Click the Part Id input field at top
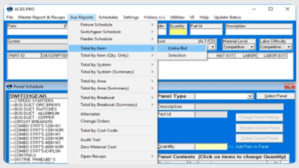This screenshot has width=299, height=168. tap(206, 32)
